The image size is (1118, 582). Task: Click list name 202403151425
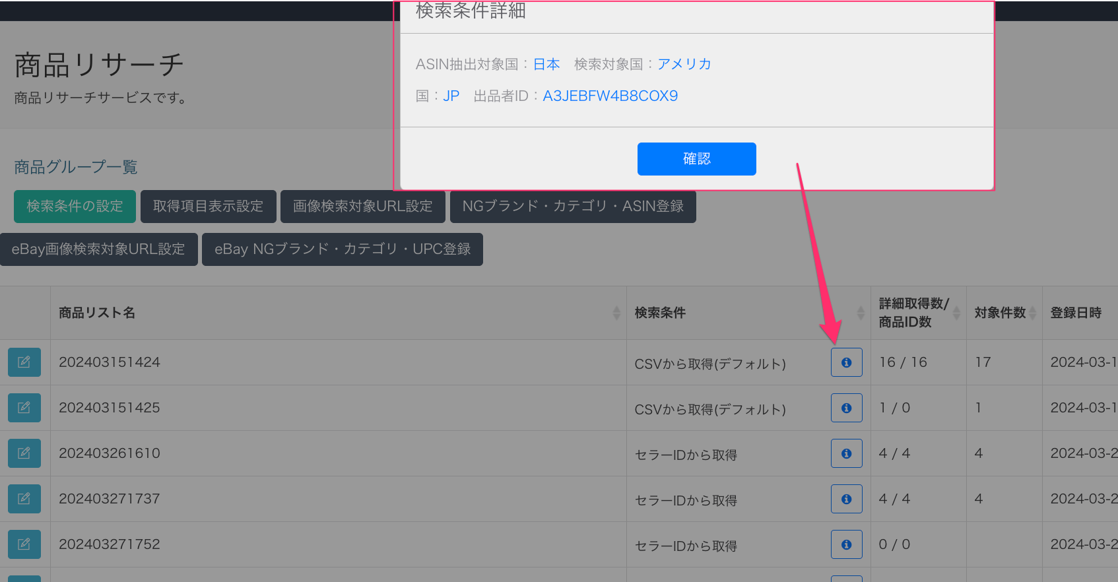click(x=110, y=408)
